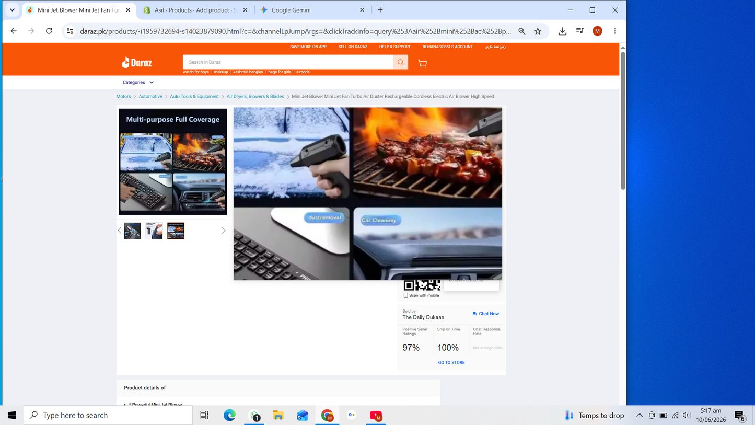The image size is (755, 425).
Task: Open Chrome downloads icon
Action: [562, 31]
